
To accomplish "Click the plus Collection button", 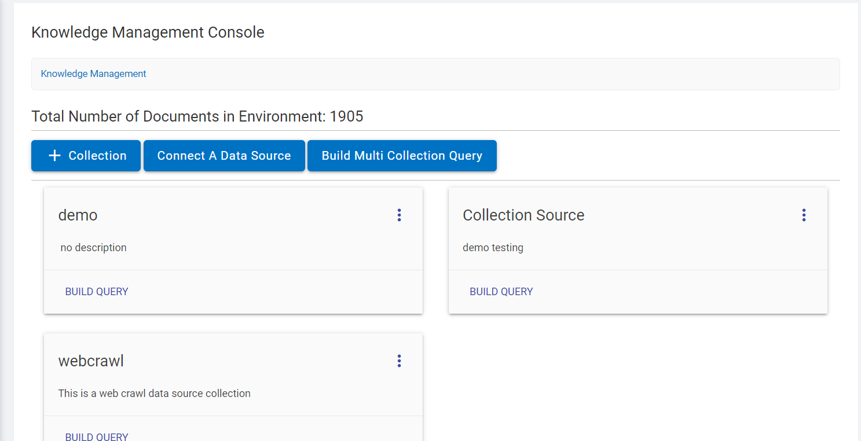I will [x=86, y=156].
